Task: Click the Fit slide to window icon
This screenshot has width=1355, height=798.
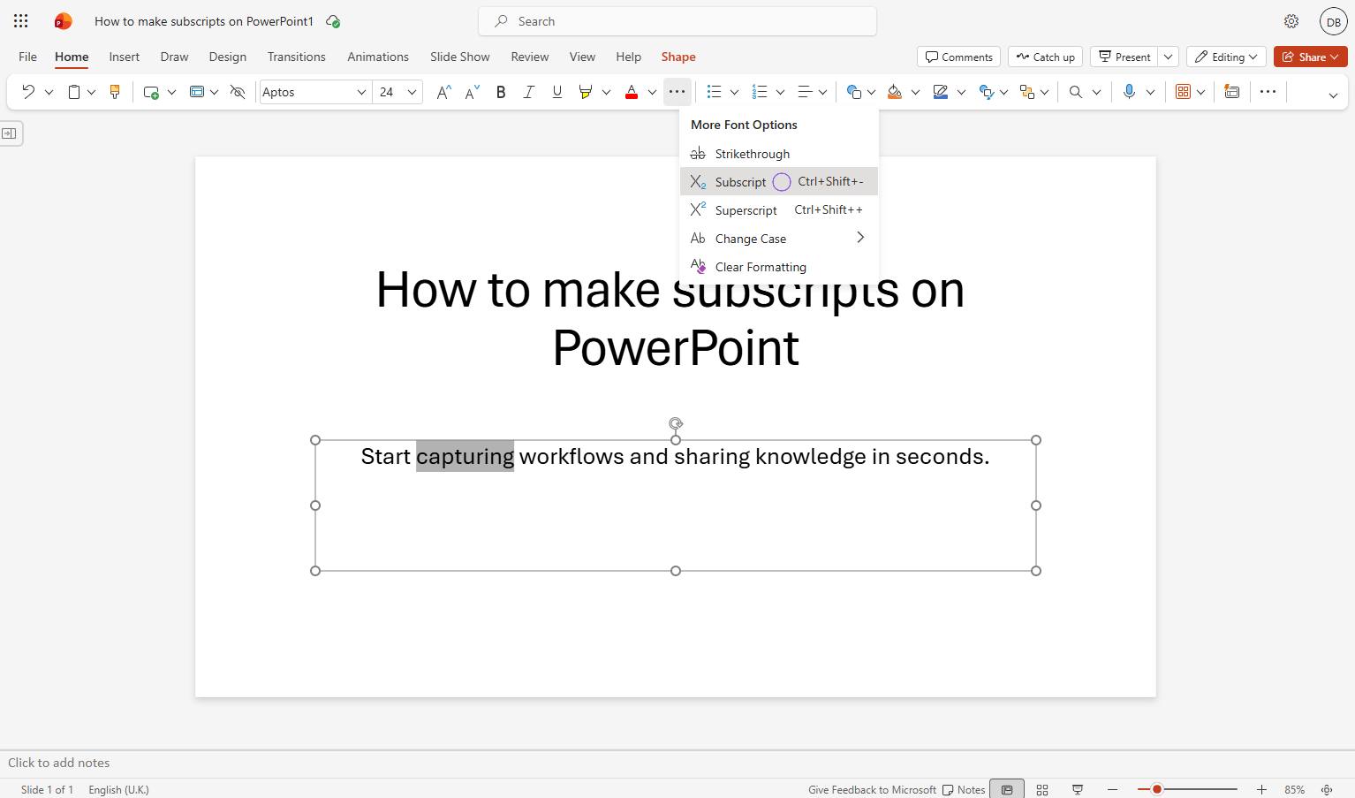Action: (1327, 789)
